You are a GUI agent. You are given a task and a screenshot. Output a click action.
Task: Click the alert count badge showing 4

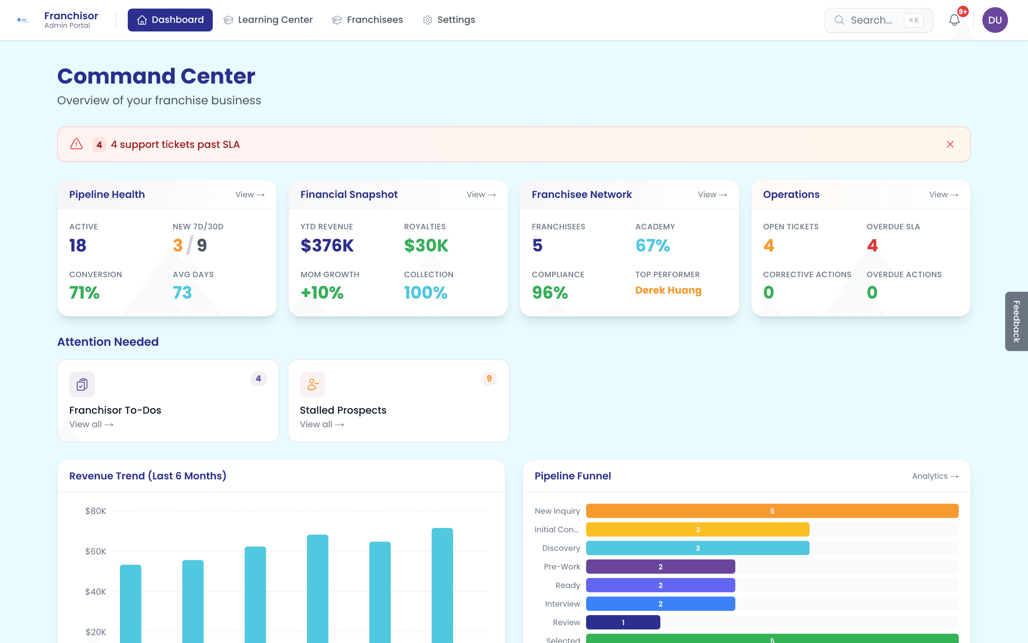[x=99, y=145]
